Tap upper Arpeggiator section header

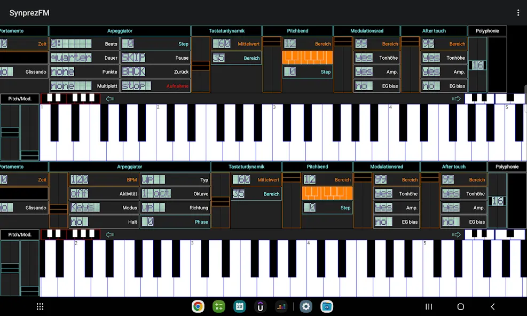click(120, 30)
